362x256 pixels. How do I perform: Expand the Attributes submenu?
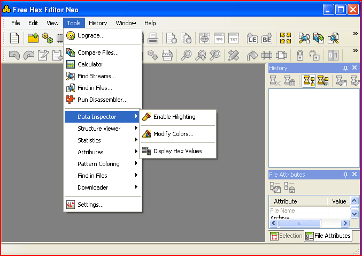(x=102, y=152)
